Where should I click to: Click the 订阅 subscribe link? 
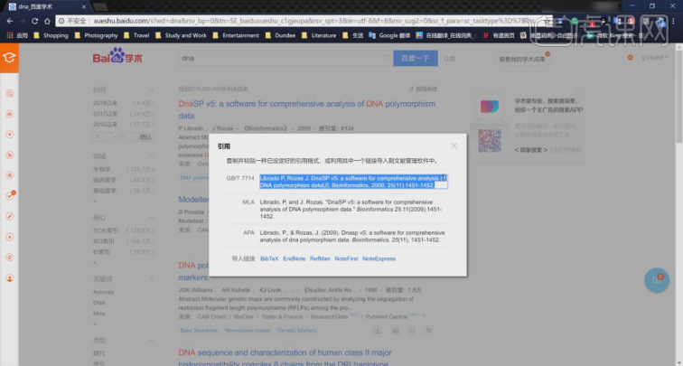tap(449, 59)
